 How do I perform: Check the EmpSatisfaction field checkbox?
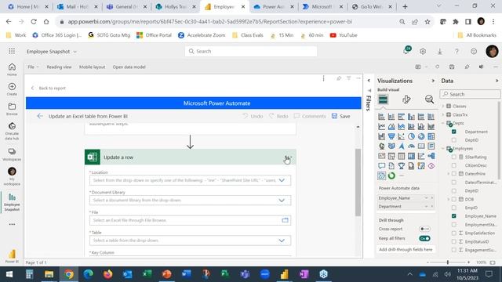point(453,233)
